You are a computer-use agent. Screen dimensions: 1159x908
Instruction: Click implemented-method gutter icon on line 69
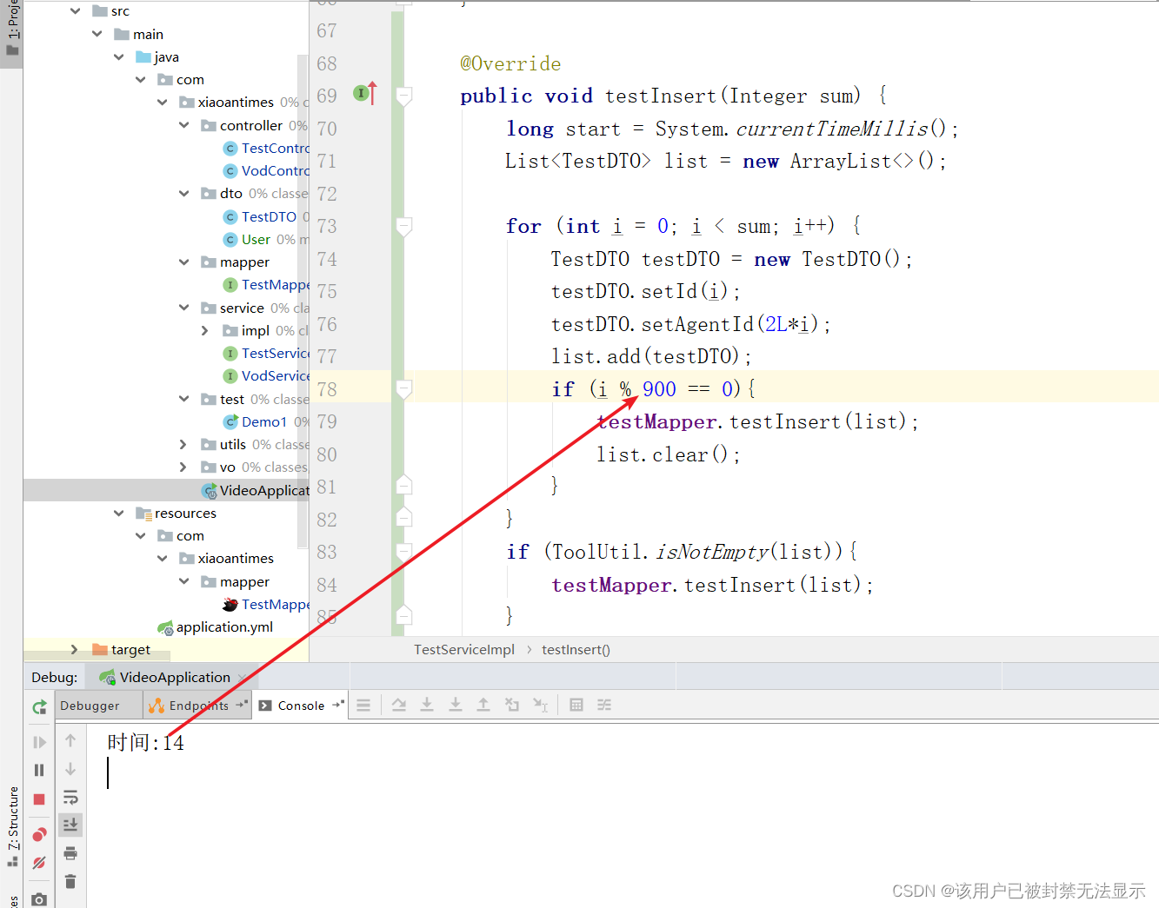(x=366, y=93)
